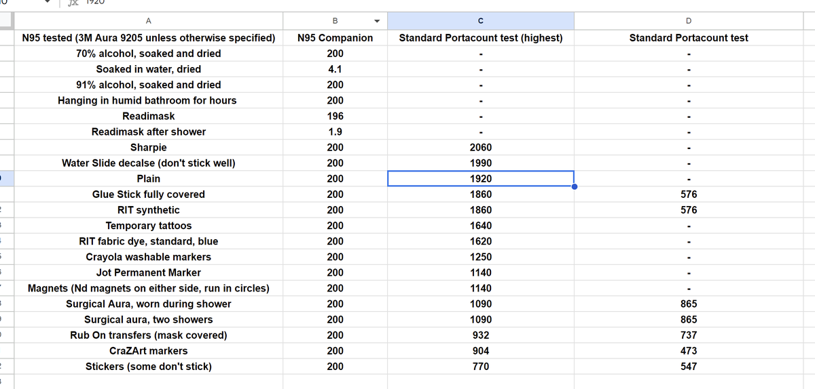Click 'Rub On transfers (mask covered)' cell
Image resolution: width=815 pixels, height=389 pixels.
149,335
